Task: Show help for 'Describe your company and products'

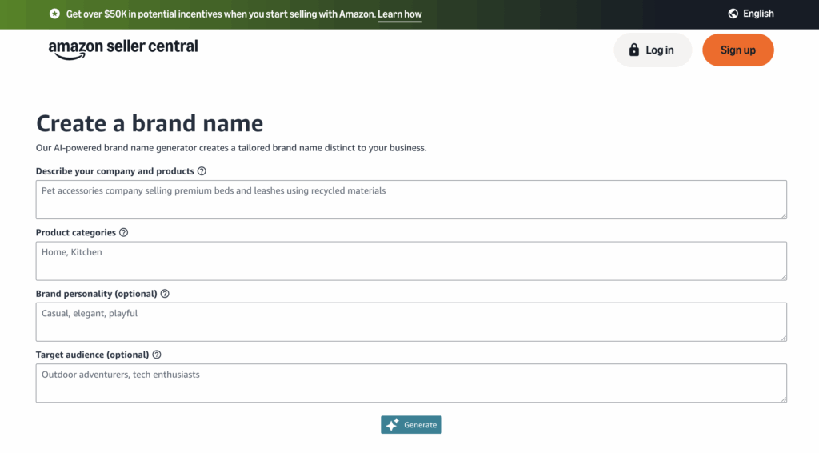Action: [202, 171]
